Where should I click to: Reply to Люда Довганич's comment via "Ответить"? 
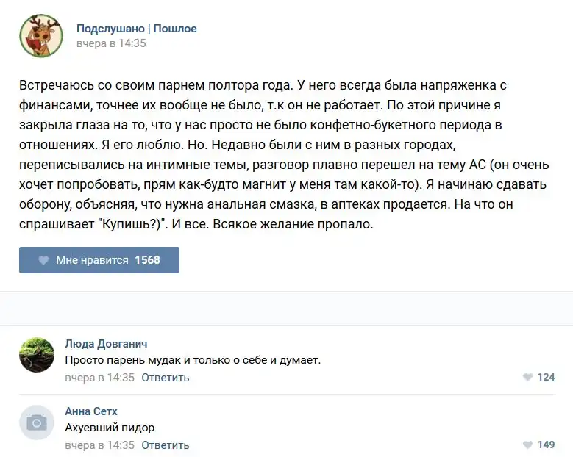tap(165, 378)
